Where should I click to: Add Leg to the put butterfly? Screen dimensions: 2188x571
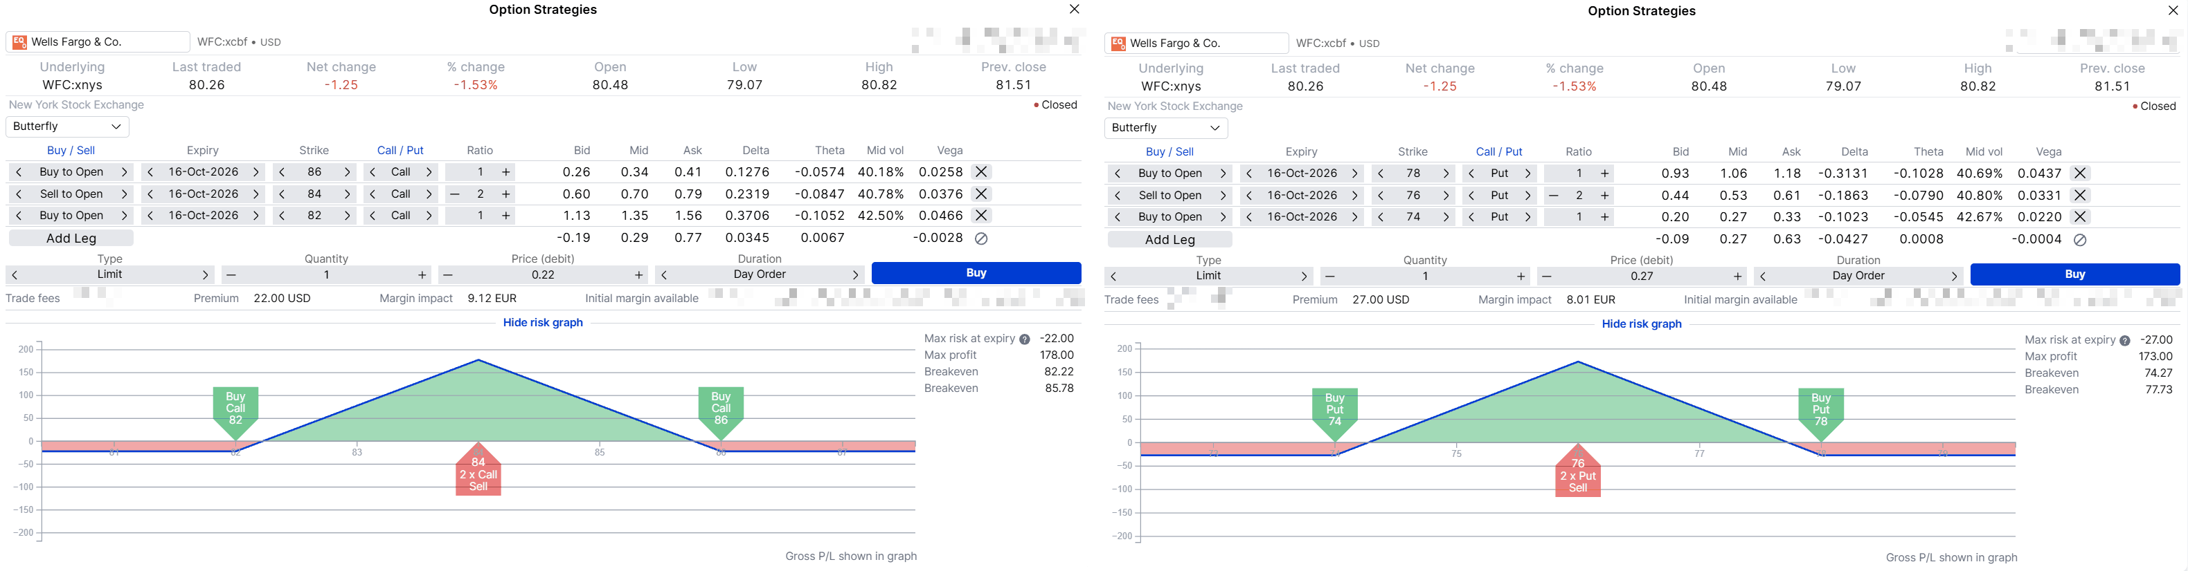tap(1170, 240)
